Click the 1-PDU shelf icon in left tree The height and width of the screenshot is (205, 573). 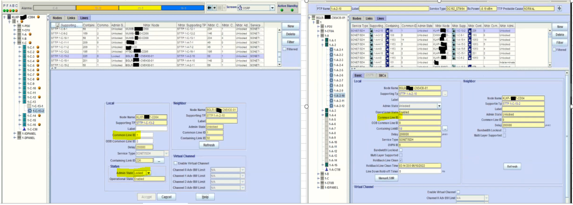click(x=19, y=26)
